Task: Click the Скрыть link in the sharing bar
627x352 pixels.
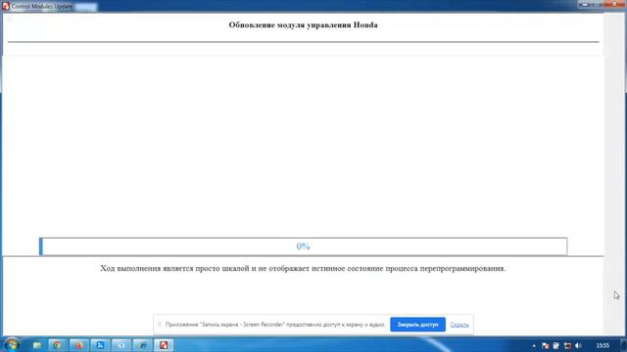Action: 459,325
